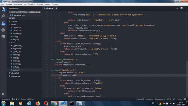
Task: Select the views.py editor tab
Action: tap(50, 8)
